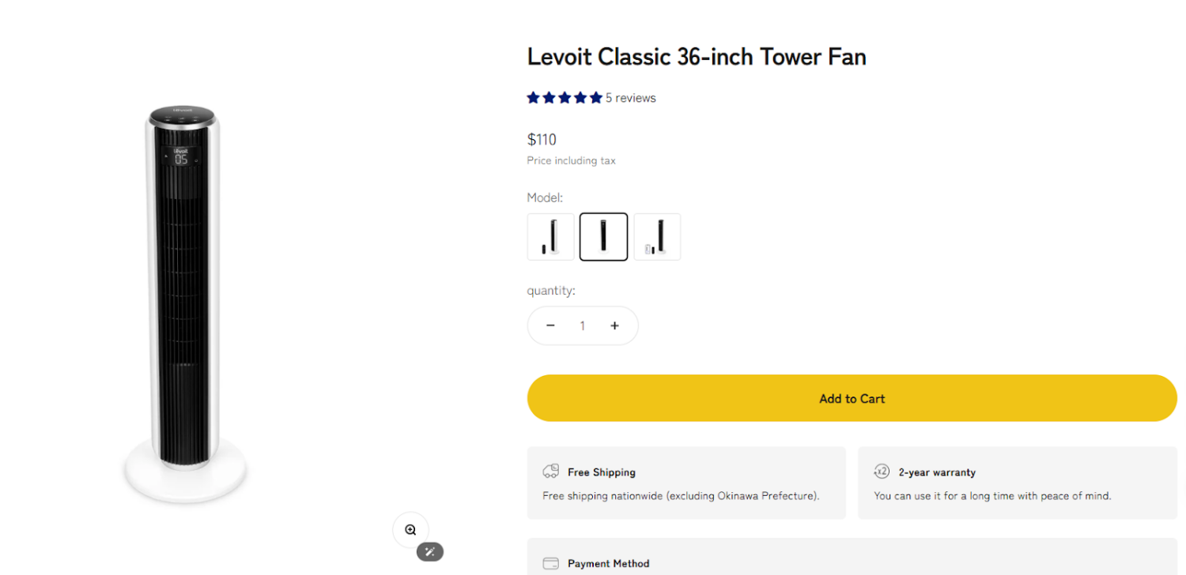Click the magic wand badge below the image
The height and width of the screenshot is (575, 1186).
point(430,551)
